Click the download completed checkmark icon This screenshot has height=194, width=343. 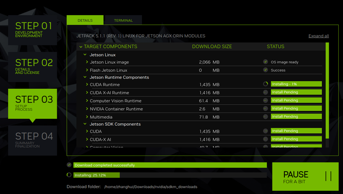69,165
